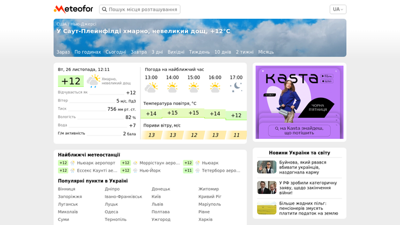
Task: Open the Тетерборо аеропорт station link
Action: 221,171
